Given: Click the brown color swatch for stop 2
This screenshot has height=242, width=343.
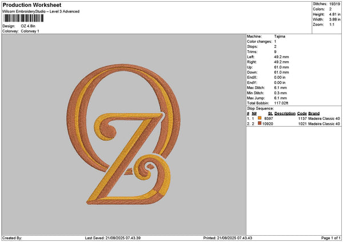Looking at the screenshot, I should 260,123.
